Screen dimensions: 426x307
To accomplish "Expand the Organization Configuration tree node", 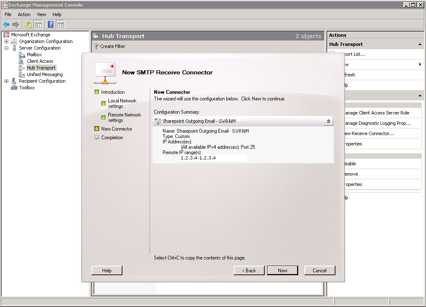I will [7, 42].
